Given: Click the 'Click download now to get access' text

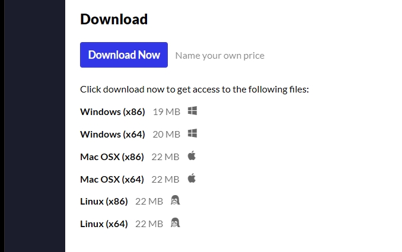Looking at the screenshot, I should [x=194, y=90].
